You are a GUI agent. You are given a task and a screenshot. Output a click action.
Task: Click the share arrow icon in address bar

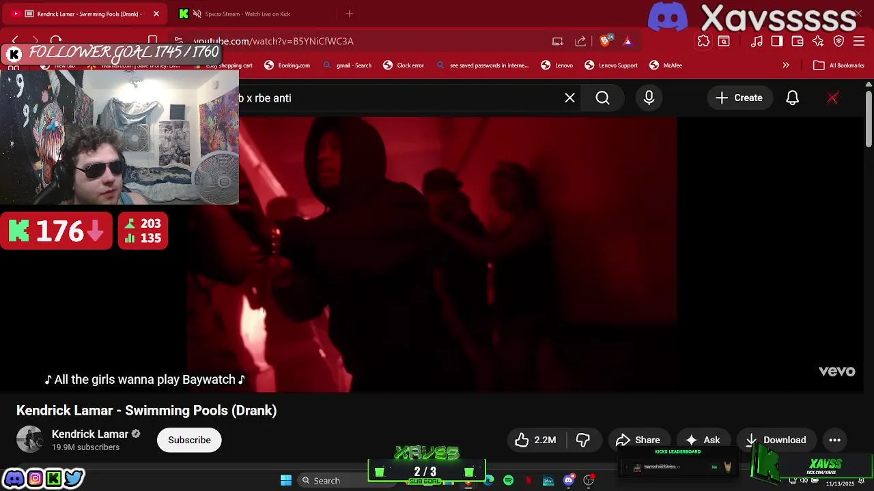[x=580, y=41]
